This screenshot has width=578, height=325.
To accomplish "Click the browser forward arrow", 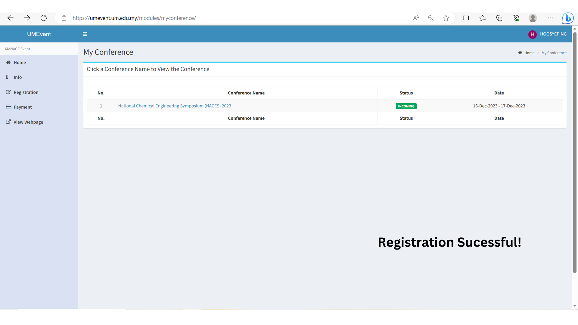I will (x=27, y=18).
